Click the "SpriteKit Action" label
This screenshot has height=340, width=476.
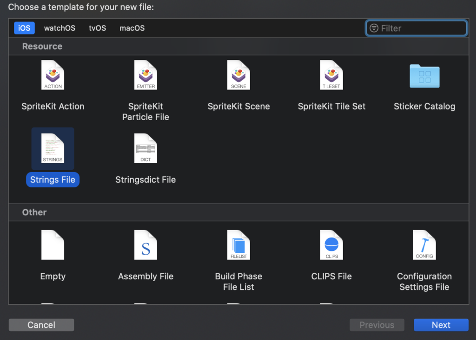click(x=53, y=106)
